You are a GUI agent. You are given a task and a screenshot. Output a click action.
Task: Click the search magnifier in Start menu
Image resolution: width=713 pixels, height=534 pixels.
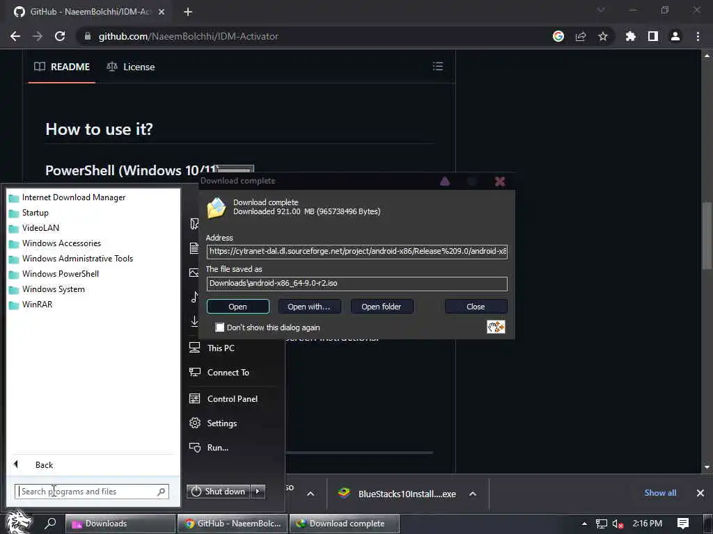click(162, 492)
